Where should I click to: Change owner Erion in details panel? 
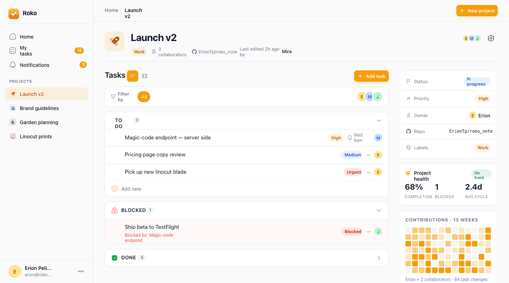(480, 115)
